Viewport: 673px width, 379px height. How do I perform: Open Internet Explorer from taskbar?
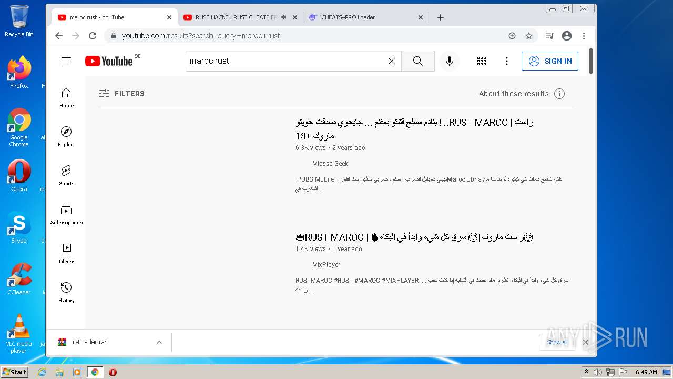(x=42, y=372)
